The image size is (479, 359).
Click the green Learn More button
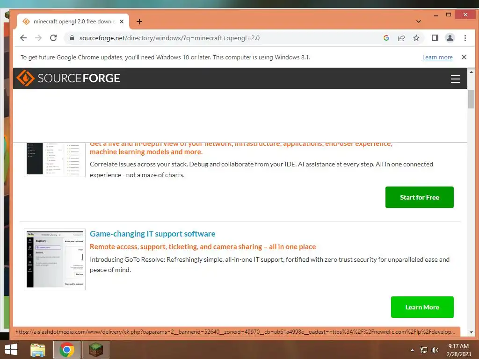pos(422,307)
